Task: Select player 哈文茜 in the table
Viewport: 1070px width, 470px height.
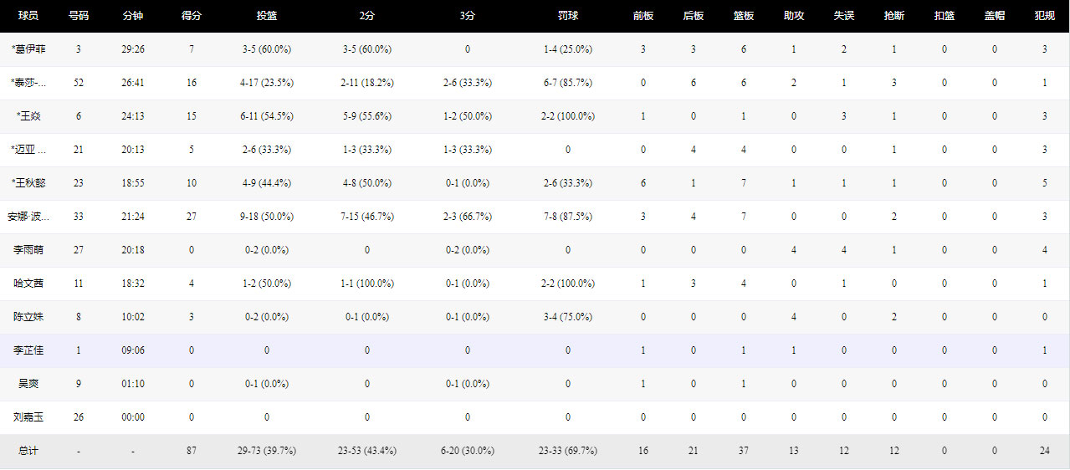Action: [28, 284]
